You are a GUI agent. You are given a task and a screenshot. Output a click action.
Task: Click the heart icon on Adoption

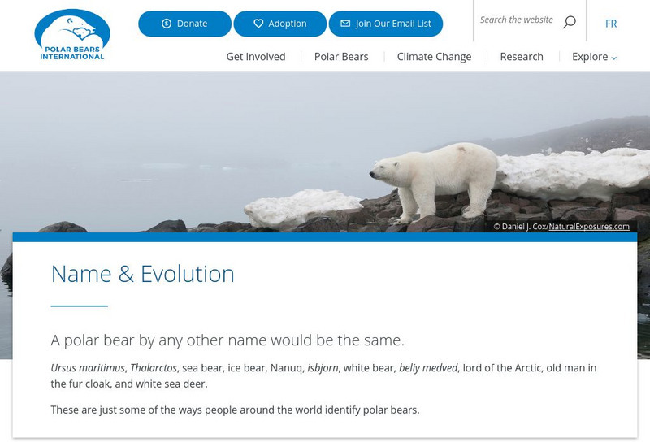click(x=258, y=24)
